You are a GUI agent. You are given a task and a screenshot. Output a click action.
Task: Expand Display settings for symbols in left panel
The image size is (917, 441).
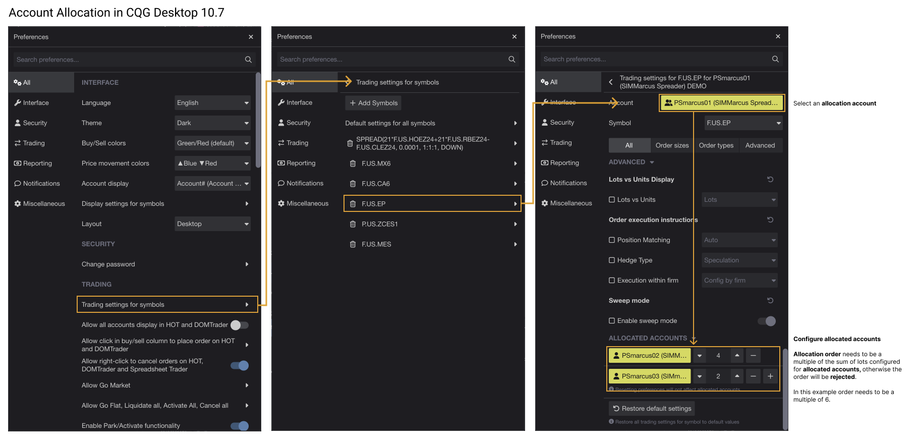pyautogui.click(x=165, y=204)
